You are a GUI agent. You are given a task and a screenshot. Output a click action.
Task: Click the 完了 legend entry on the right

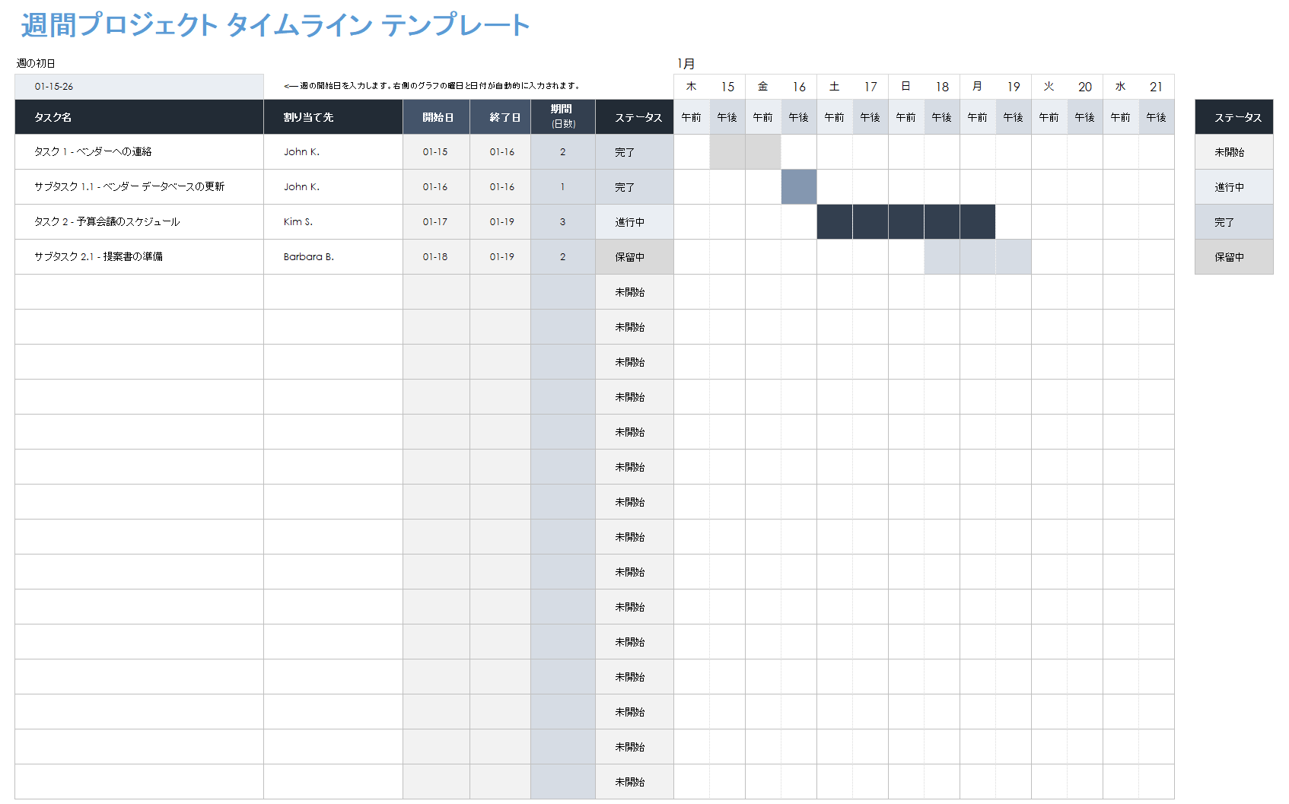[1234, 222]
